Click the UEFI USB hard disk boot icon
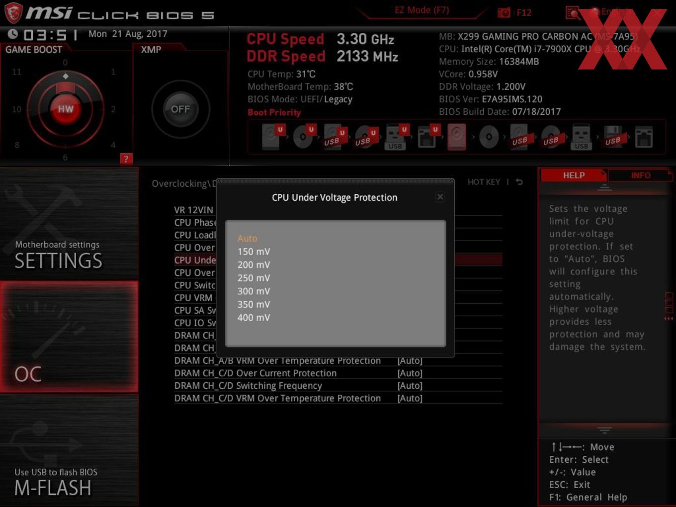This screenshot has height=507, width=676. point(335,137)
